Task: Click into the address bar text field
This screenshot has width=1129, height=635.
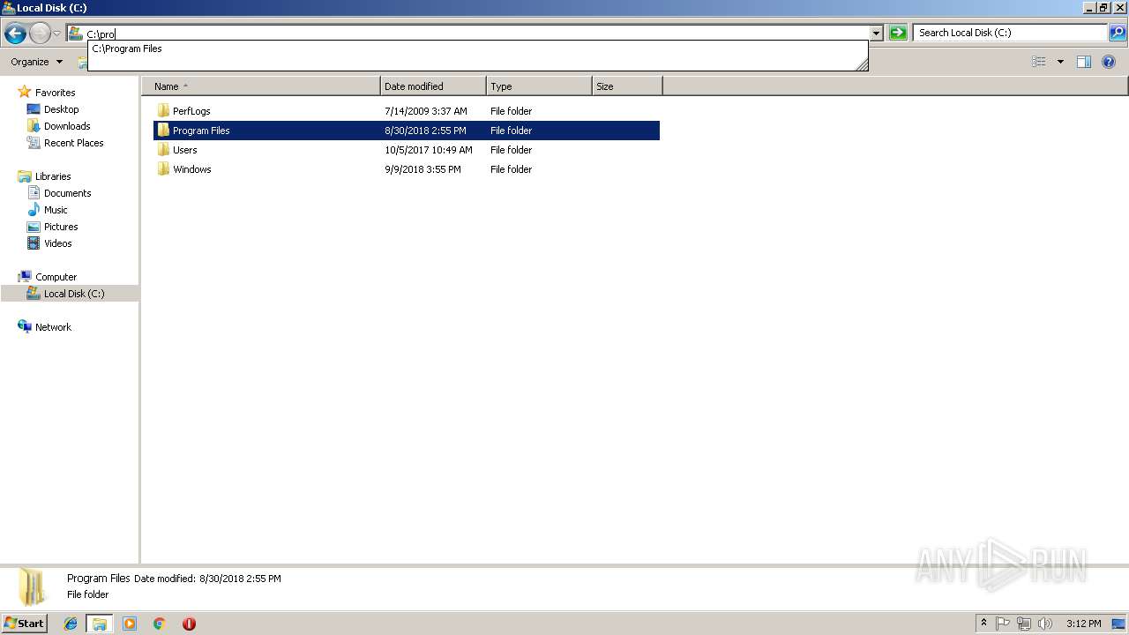Action: coord(476,34)
